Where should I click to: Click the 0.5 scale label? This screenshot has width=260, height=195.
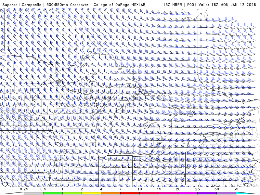pos(43,189)
